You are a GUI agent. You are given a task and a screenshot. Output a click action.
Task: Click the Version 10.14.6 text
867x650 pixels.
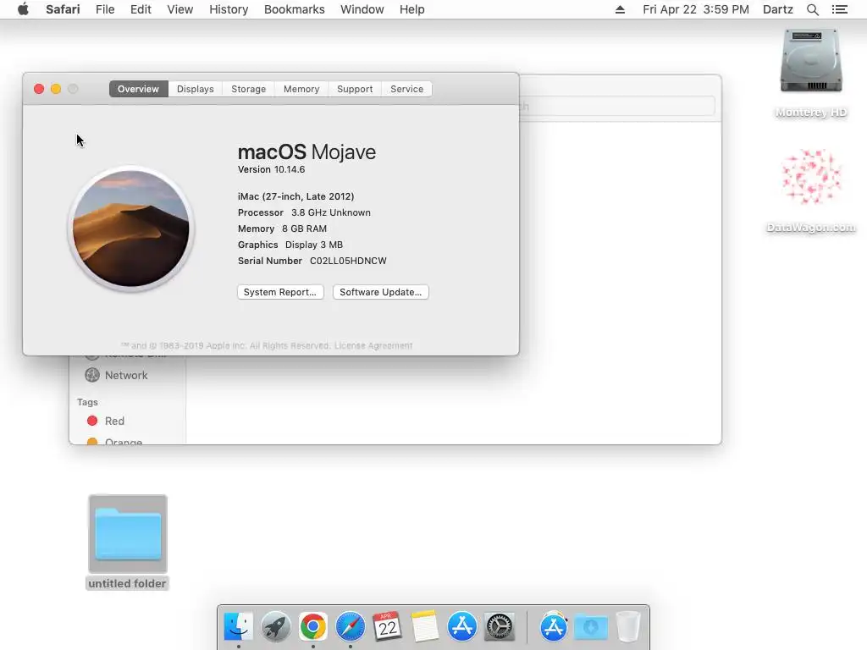tap(271, 169)
